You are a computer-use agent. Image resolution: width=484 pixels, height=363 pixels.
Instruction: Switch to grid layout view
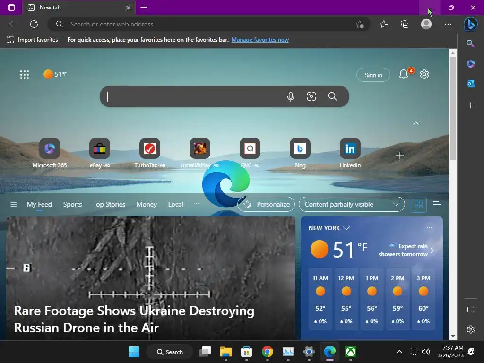419,204
